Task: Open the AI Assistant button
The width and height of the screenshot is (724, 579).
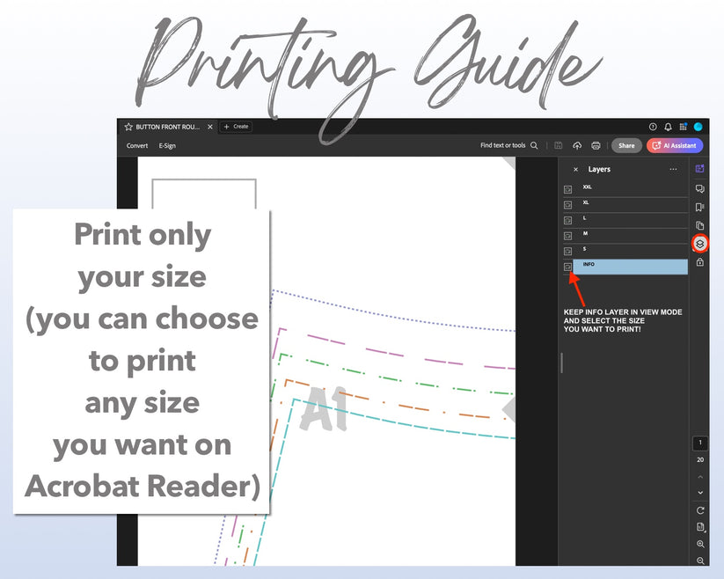Action: coord(675,145)
